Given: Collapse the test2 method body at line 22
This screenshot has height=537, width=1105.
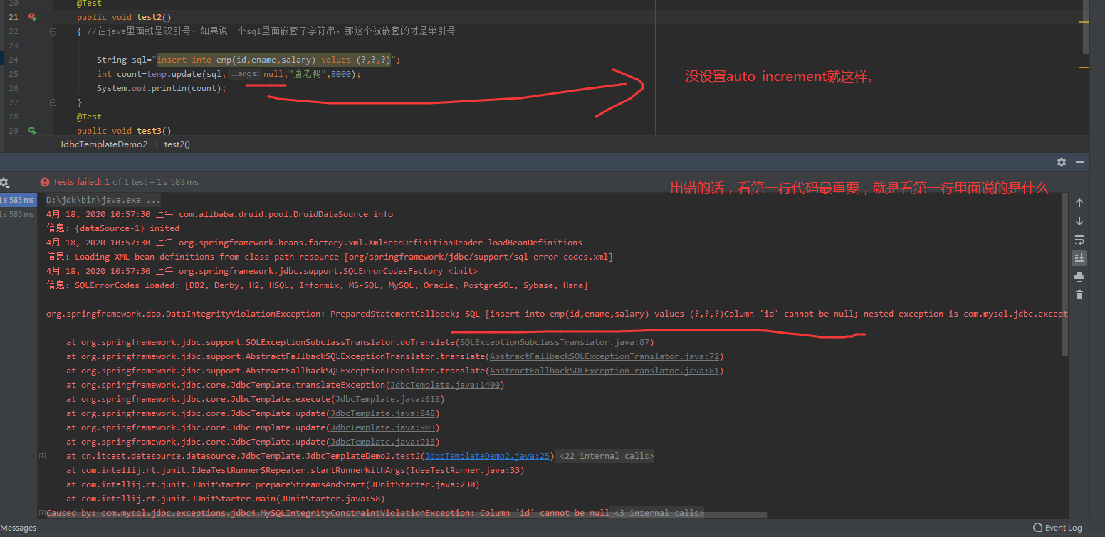Looking at the screenshot, I should click(53, 31).
